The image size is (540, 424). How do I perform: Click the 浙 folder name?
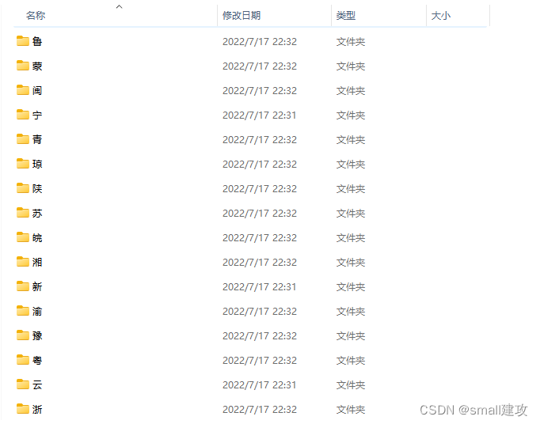[37, 409]
